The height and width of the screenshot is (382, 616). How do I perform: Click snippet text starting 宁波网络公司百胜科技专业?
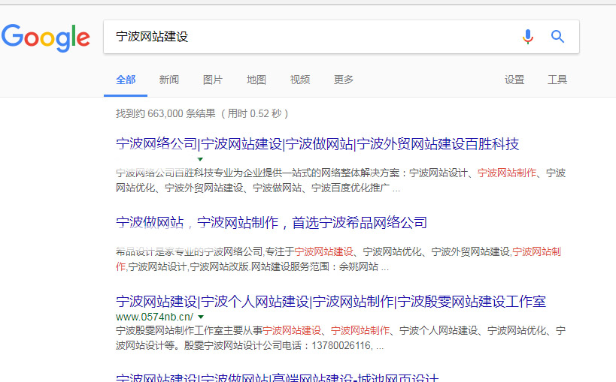coord(341,180)
